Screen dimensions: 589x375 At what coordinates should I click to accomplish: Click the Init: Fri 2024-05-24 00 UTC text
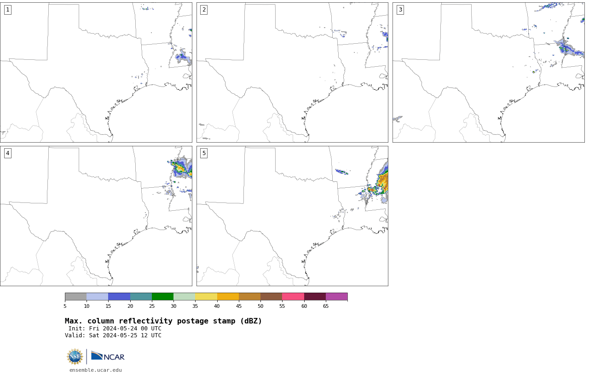115,329
